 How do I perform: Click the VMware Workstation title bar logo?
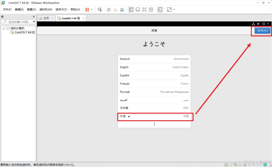(x=3, y=3)
